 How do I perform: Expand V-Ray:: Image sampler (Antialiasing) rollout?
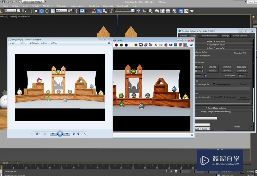point(216,112)
